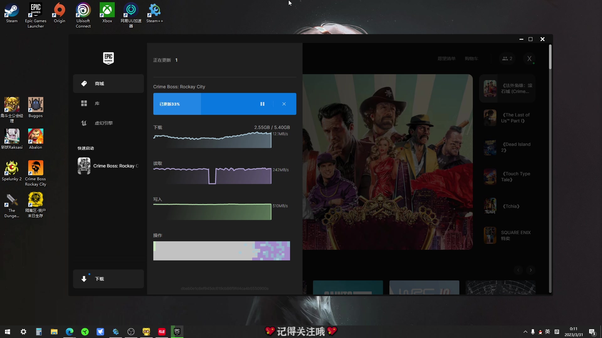The width and height of the screenshot is (602, 338).
Task: Select the Tchia store card
Action: [x=507, y=206]
